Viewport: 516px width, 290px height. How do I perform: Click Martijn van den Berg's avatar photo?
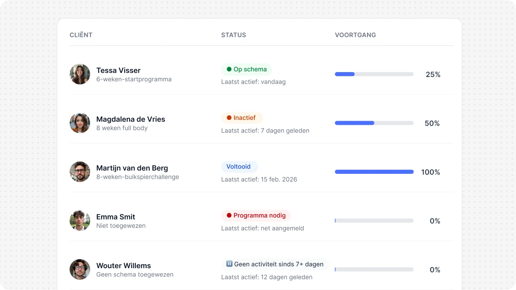point(80,172)
